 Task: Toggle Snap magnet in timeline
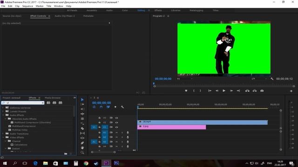point(101,107)
